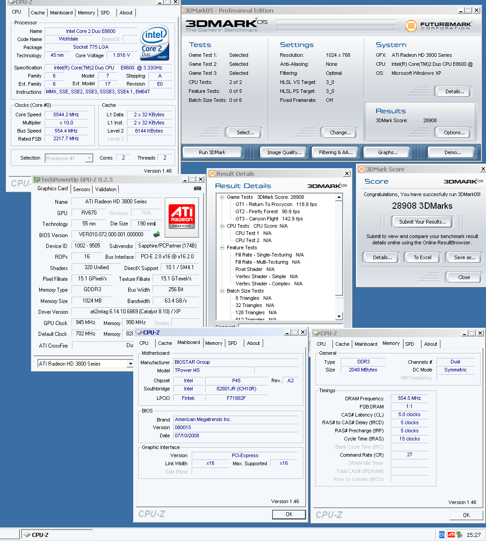The width and height of the screenshot is (486, 541).
Task: Click the Futuremark Corporation logo in 3DMark05
Action: (x=439, y=26)
